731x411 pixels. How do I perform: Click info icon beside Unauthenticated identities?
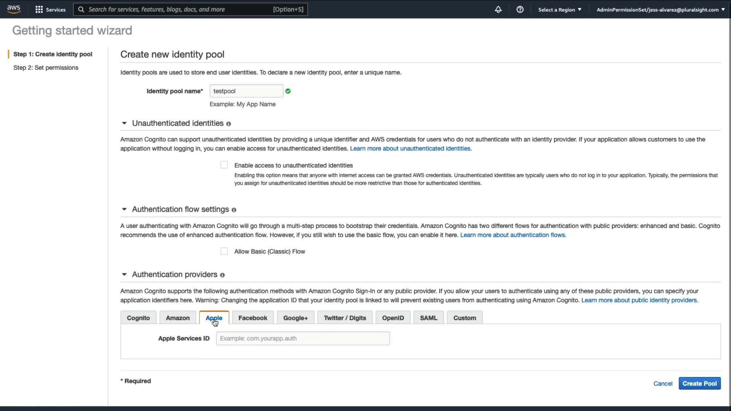click(228, 124)
